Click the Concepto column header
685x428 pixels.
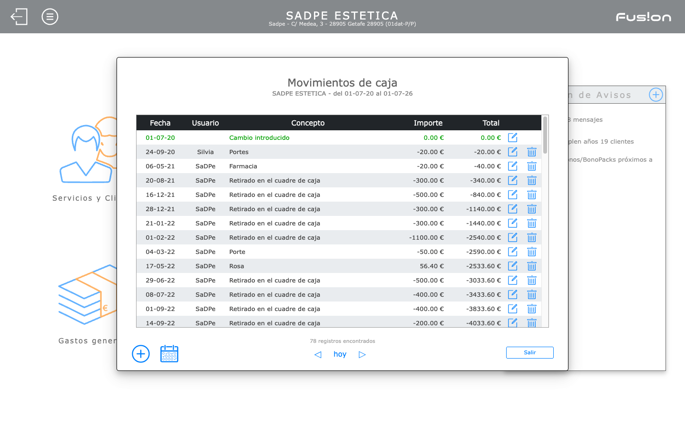click(308, 123)
